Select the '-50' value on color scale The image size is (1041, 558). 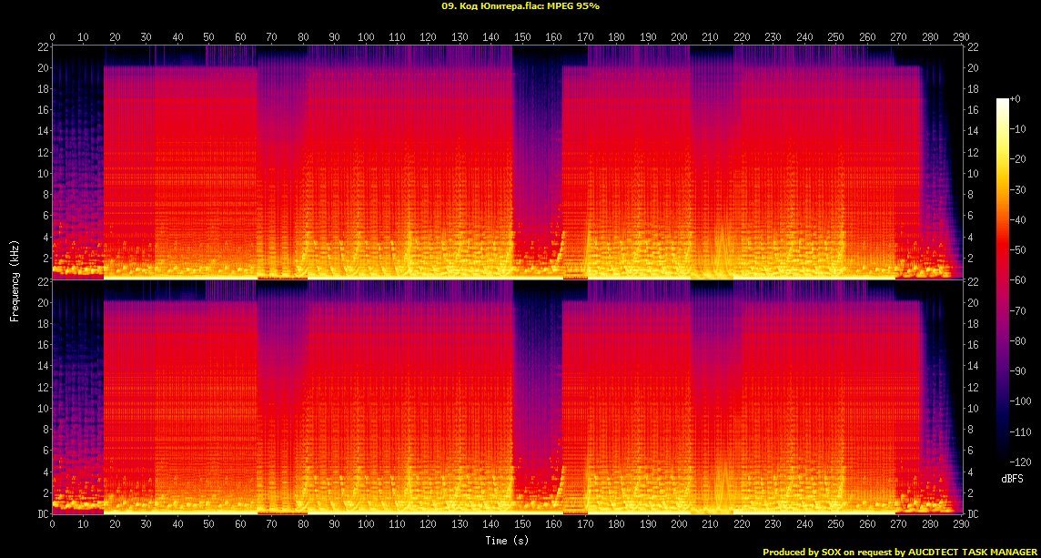click(x=1017, y=249)
